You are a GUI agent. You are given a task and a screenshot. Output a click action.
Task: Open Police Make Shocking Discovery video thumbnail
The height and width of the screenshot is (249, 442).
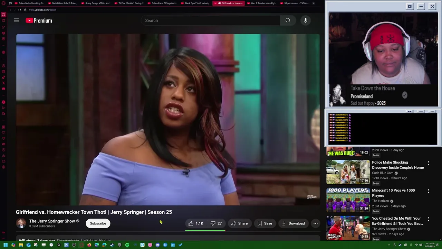pyautogui.click(x=348, y=172)
